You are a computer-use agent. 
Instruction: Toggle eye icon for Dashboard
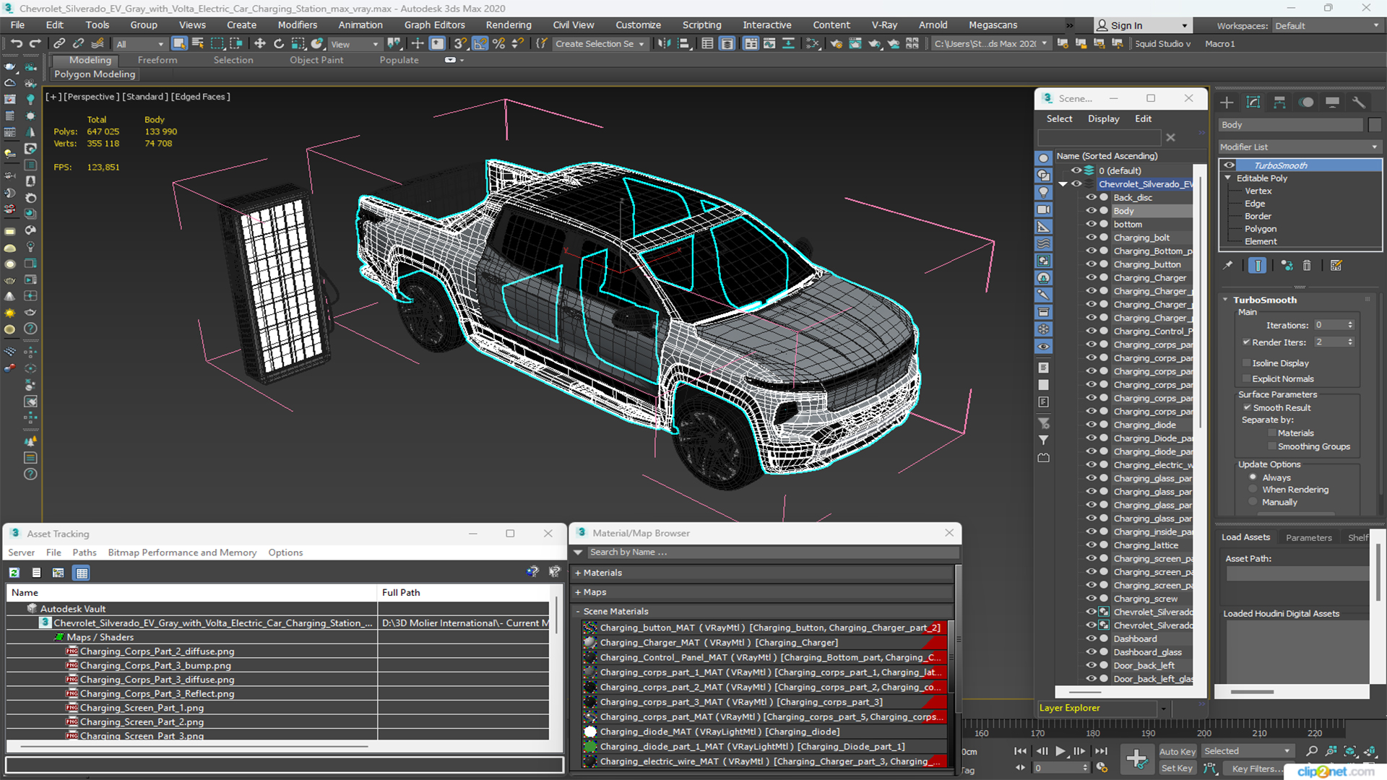[1091, 638]
